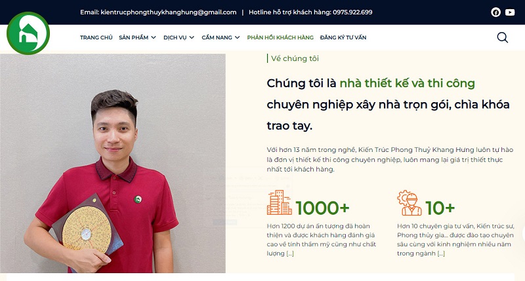Screen dimensions: 525x281
Task: Open the Facebook page icon
Action: coord(495,12)
